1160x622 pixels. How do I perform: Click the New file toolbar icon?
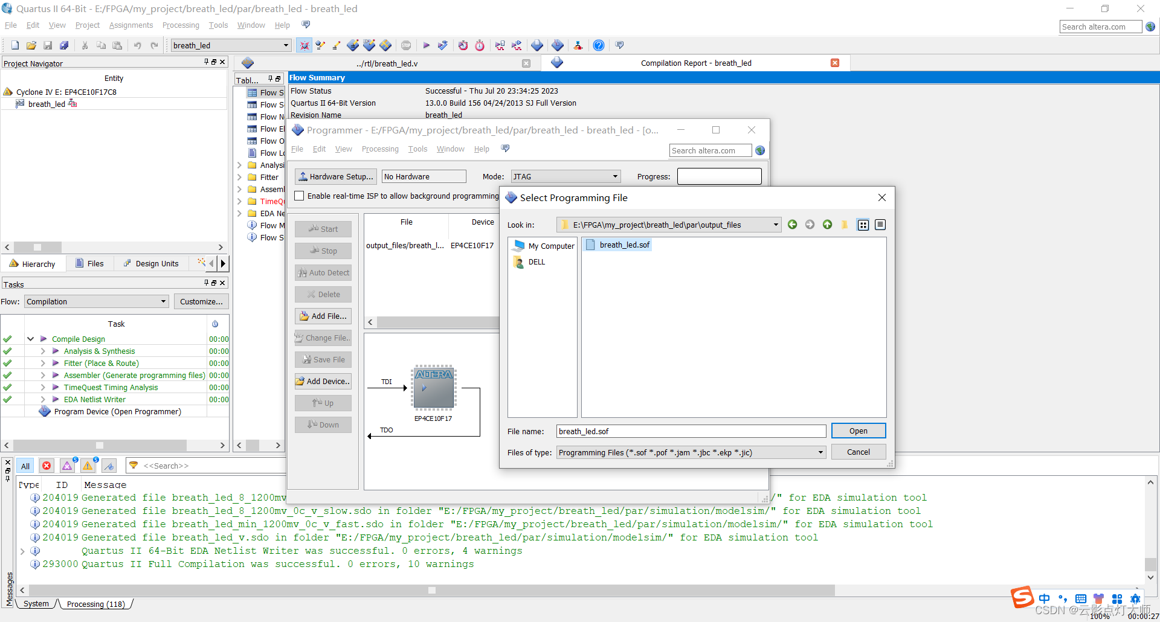tap(15, 45)
